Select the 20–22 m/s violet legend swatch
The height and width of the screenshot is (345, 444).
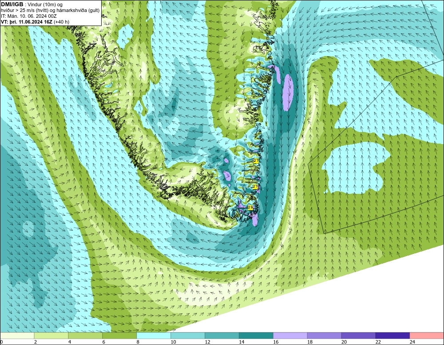(x=358, y=336)
